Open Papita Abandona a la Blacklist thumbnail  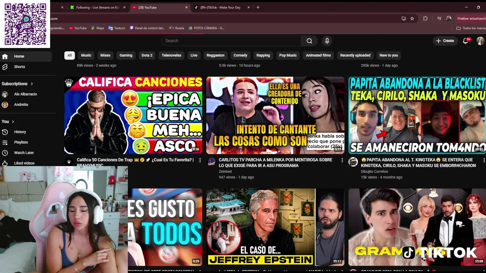click(x=417, y=115)
